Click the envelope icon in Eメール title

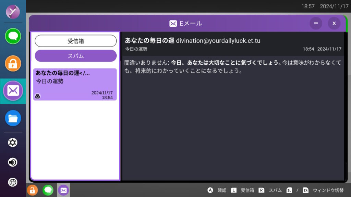coord(173,24)
